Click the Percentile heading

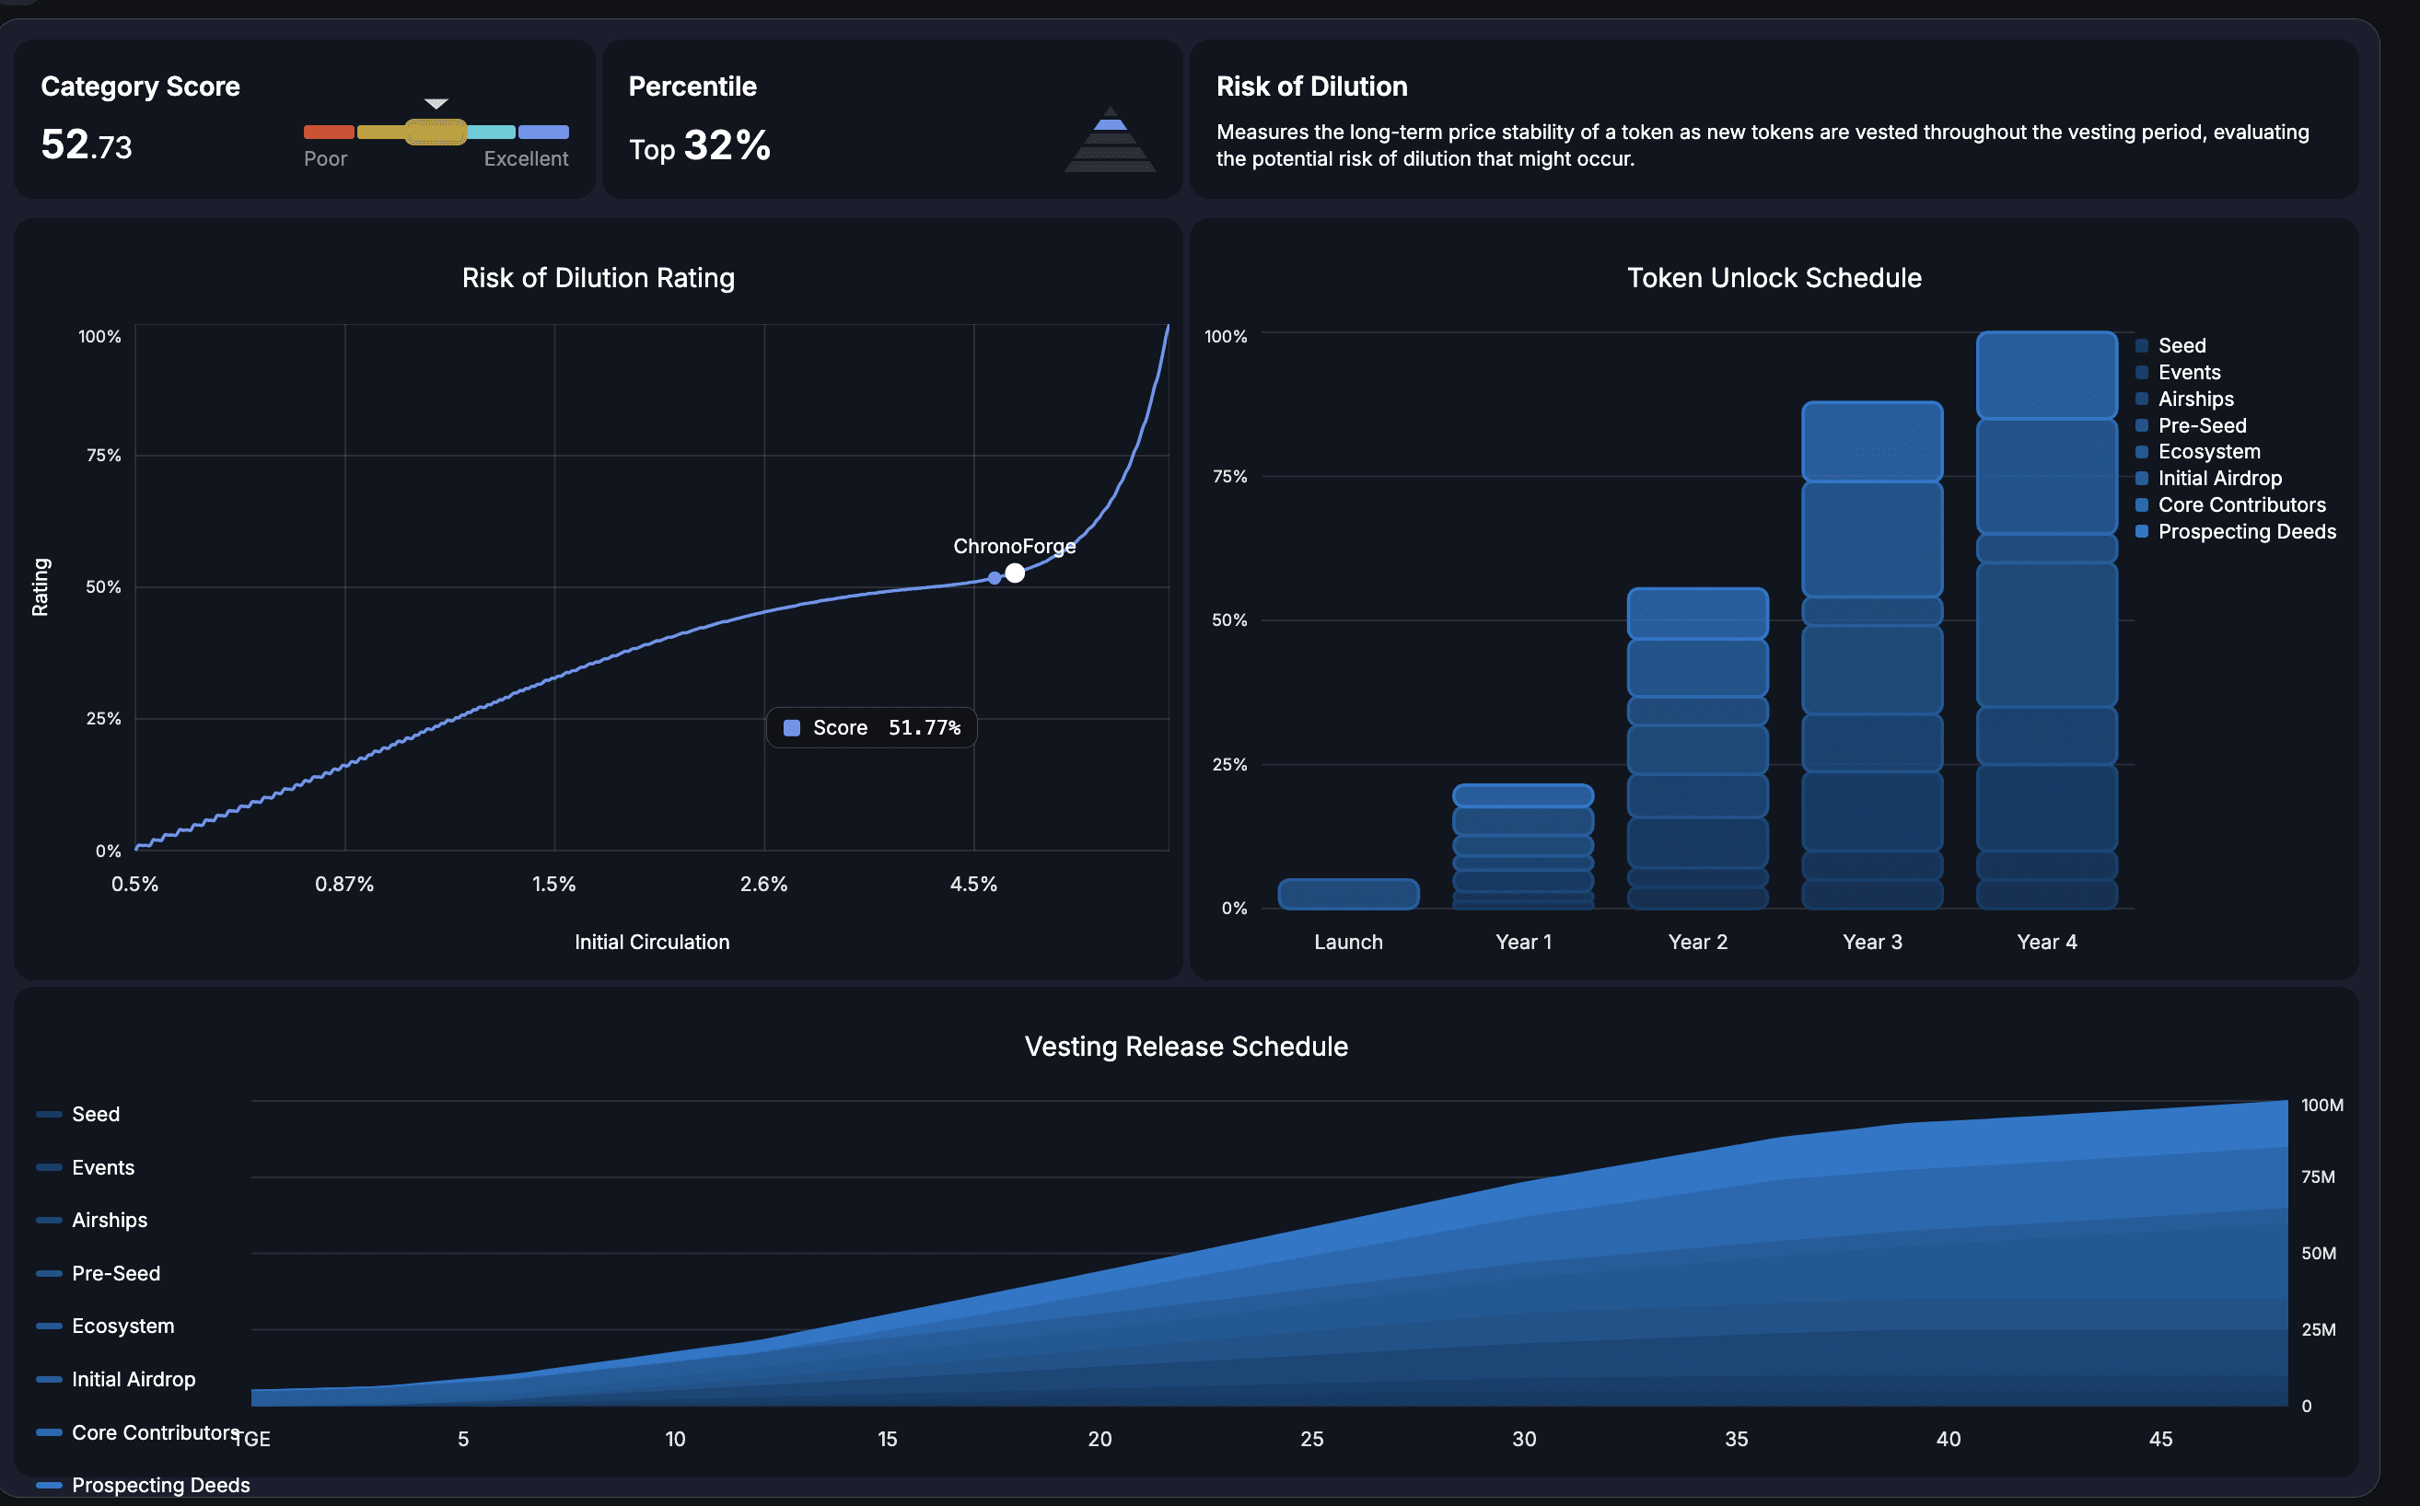692,87
